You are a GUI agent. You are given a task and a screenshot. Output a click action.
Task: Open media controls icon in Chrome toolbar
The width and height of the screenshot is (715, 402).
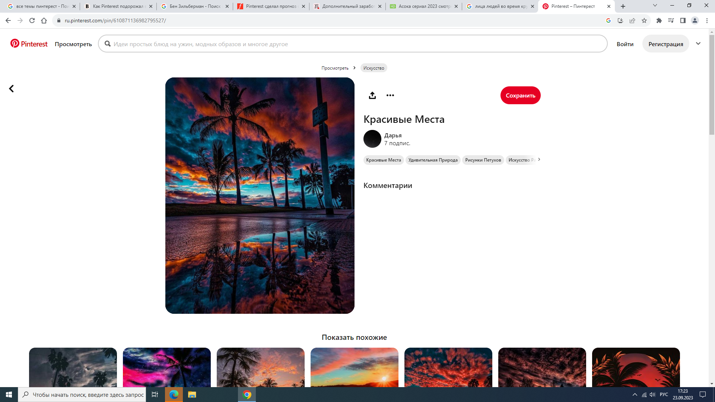pyautogui.click(x=671, y=20)
